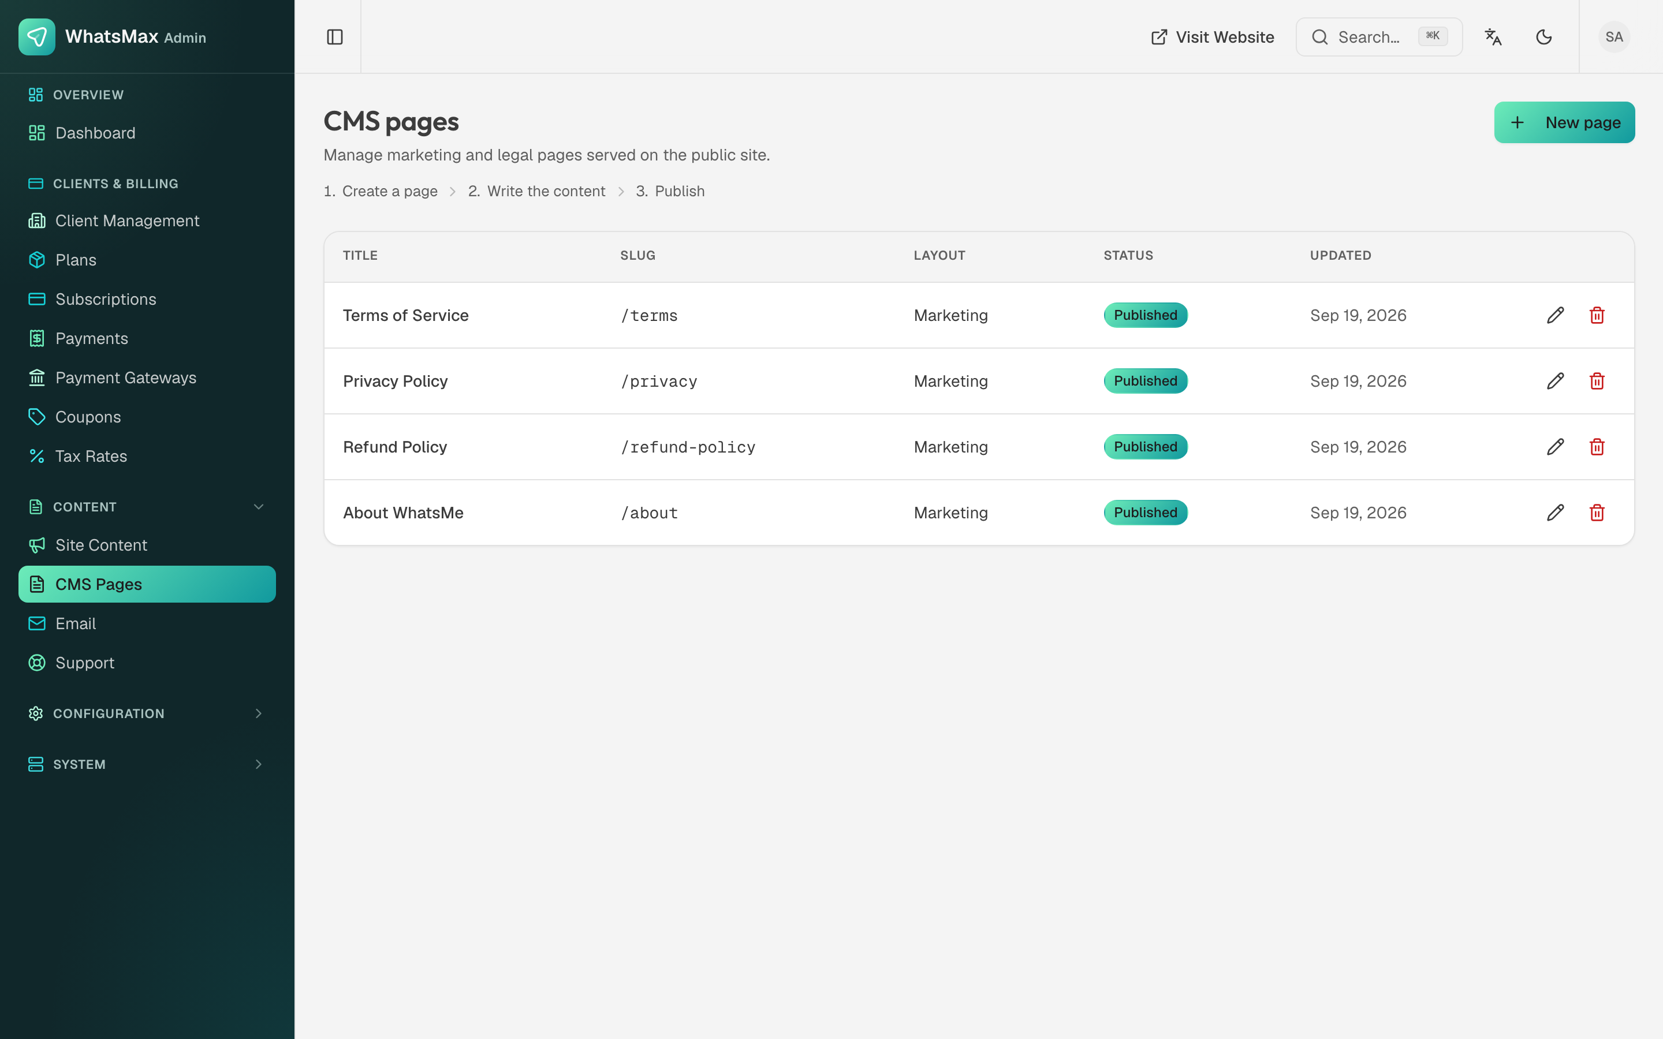Delete the Refund Policy page

pos(1597,447)
